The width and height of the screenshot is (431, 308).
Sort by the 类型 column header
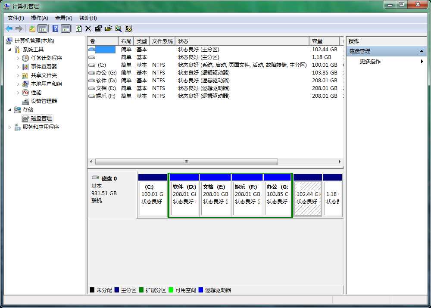tap(141, 41)
